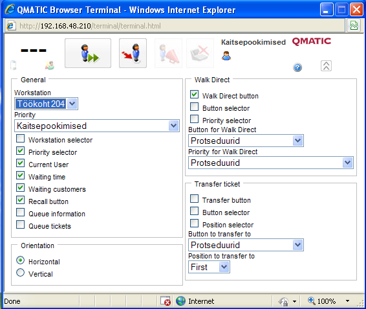
Task: Collapse settings with double chevron up icon
Action: coord(326,65)
